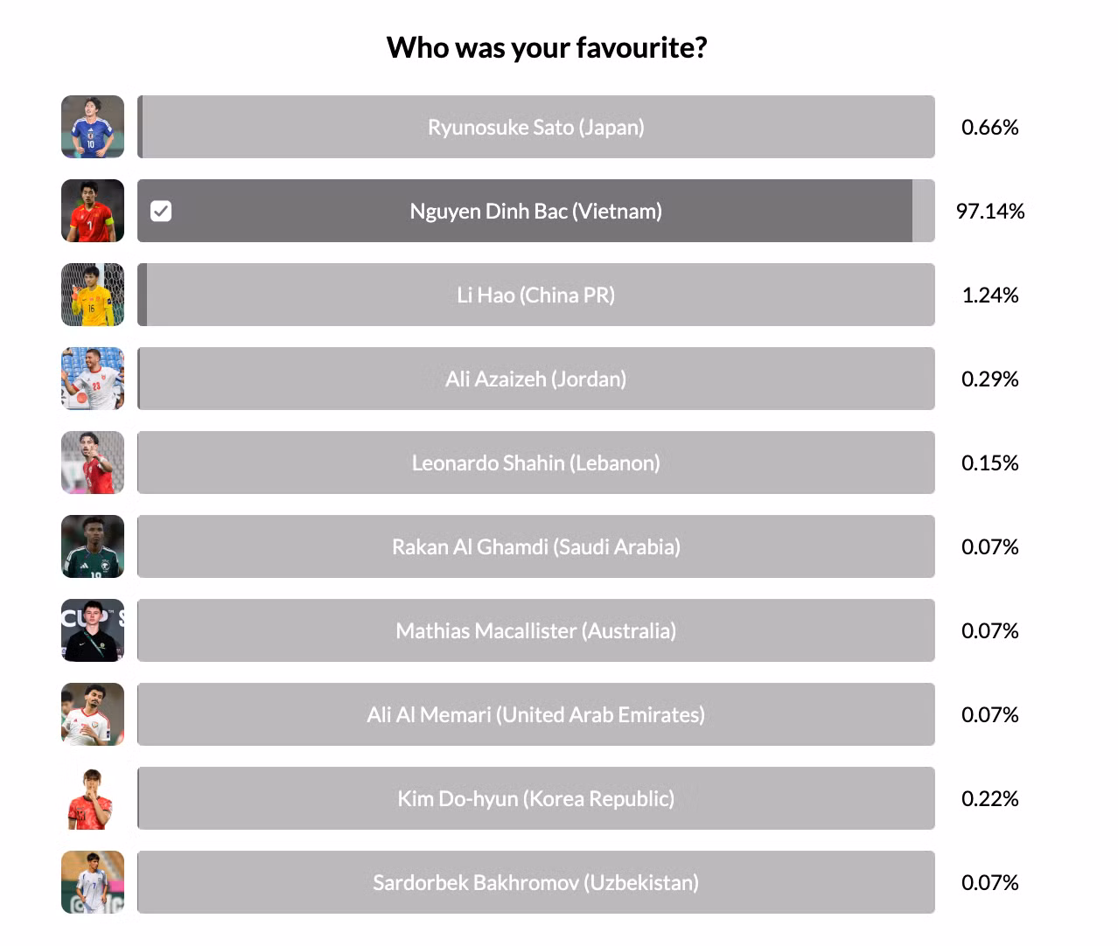The width and height of the screenshot is (1118, 946).
Task: Select Kim Do-hyun (Korea Republic) option
Action: pyautogui.click(x=535, y=798)
